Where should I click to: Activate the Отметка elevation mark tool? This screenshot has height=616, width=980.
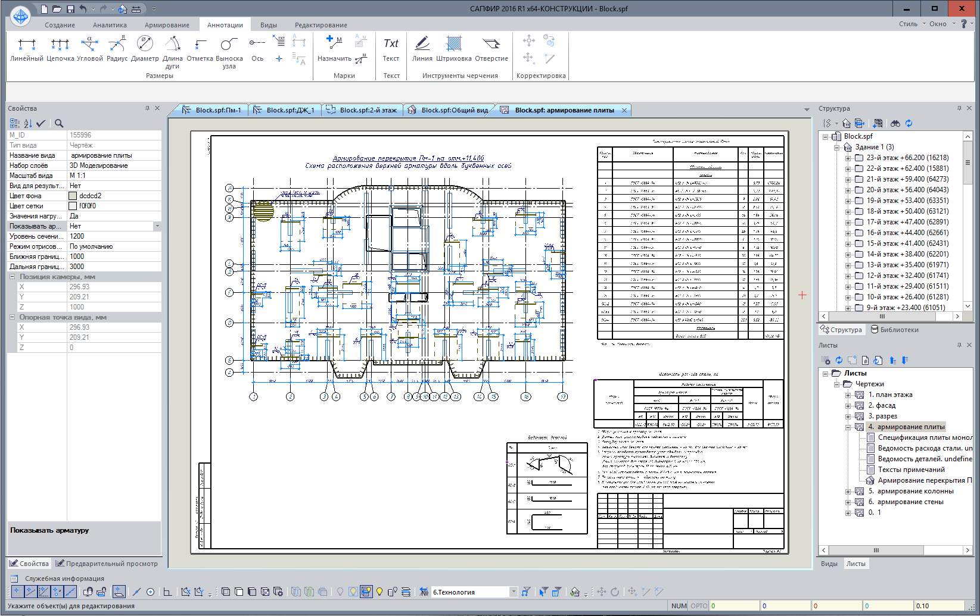click(200, 49)
